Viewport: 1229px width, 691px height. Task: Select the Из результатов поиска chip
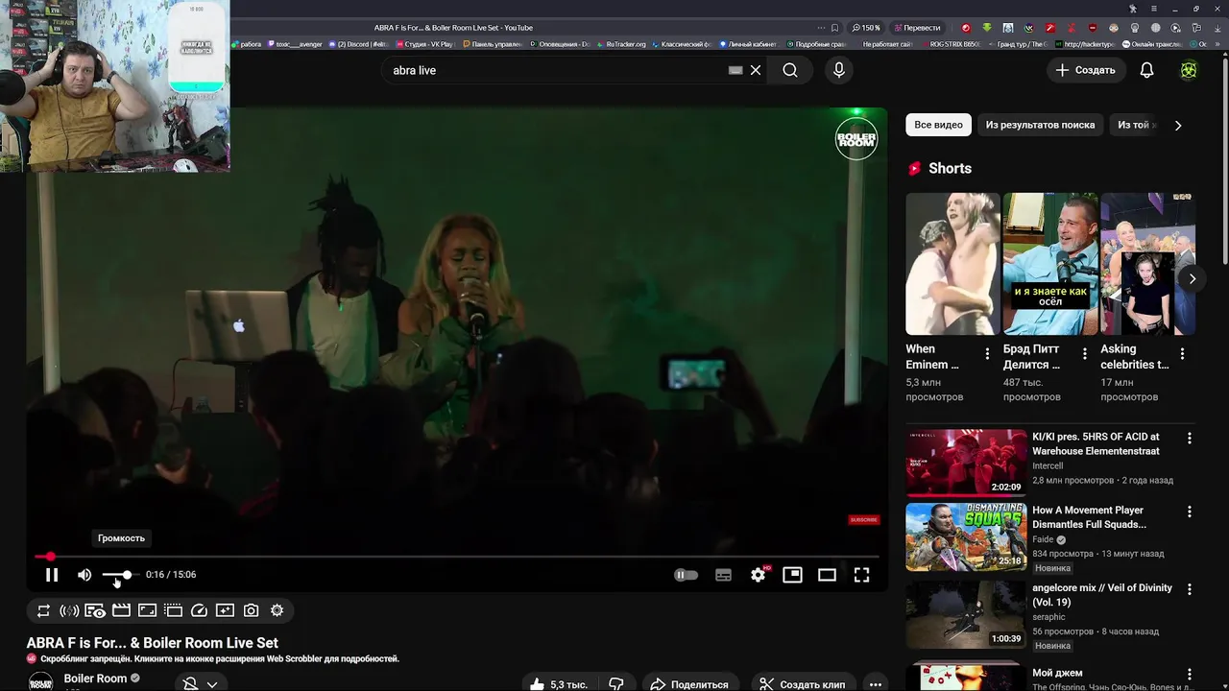point(1040,125)
